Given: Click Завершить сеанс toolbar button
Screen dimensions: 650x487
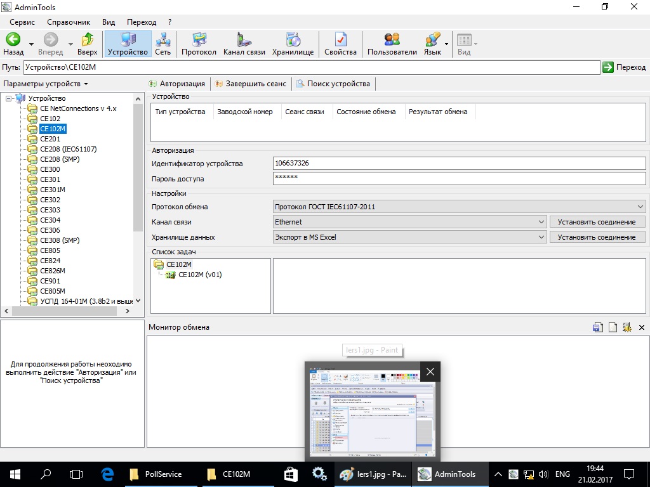Looking at the screenshot, I should point(251,84).
